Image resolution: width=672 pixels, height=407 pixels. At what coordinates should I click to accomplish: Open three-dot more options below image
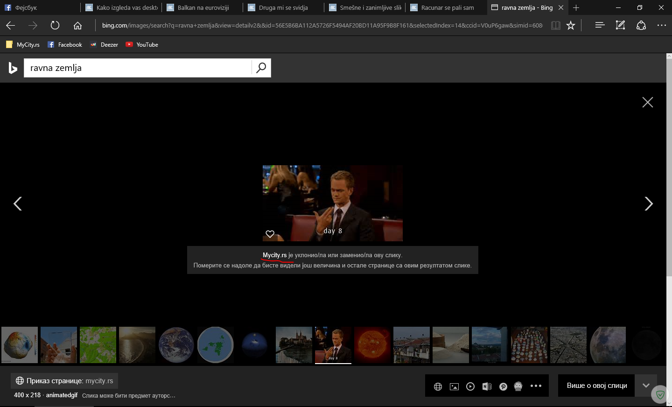[536, 386]
